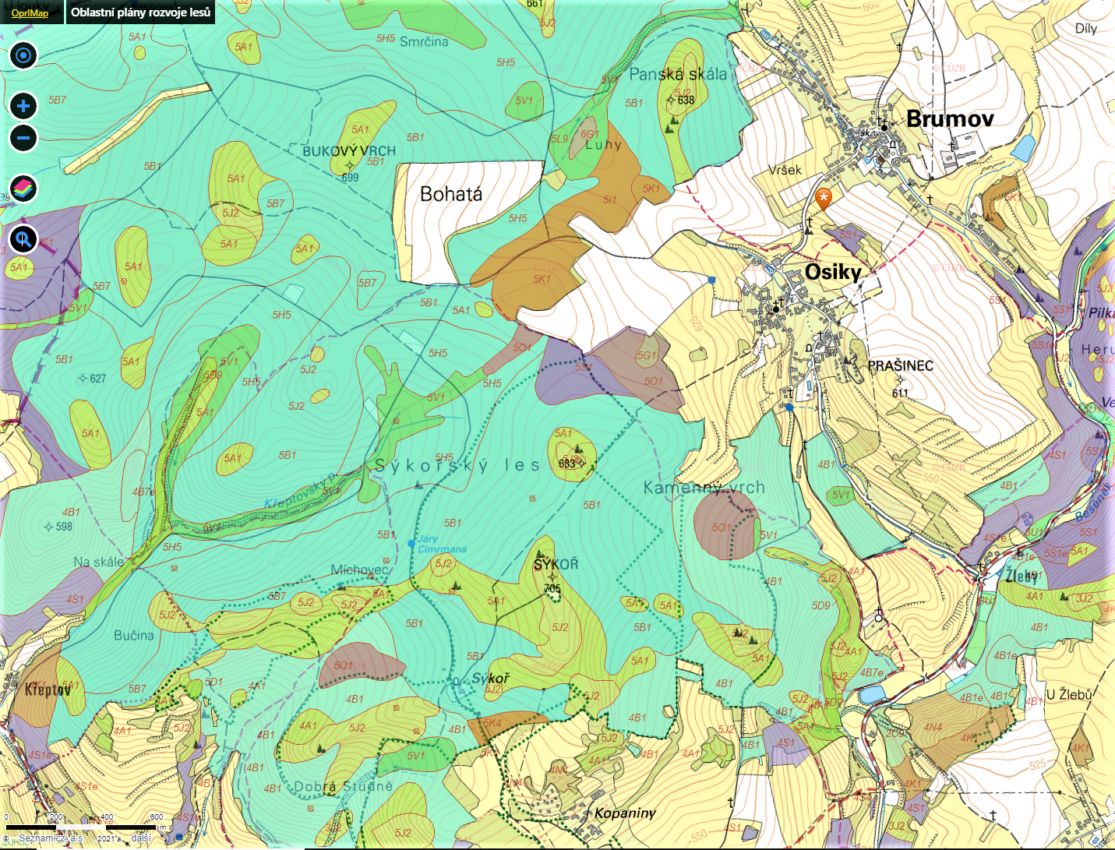
Task: Open the OprlMap link
Action: coord(30,12)
